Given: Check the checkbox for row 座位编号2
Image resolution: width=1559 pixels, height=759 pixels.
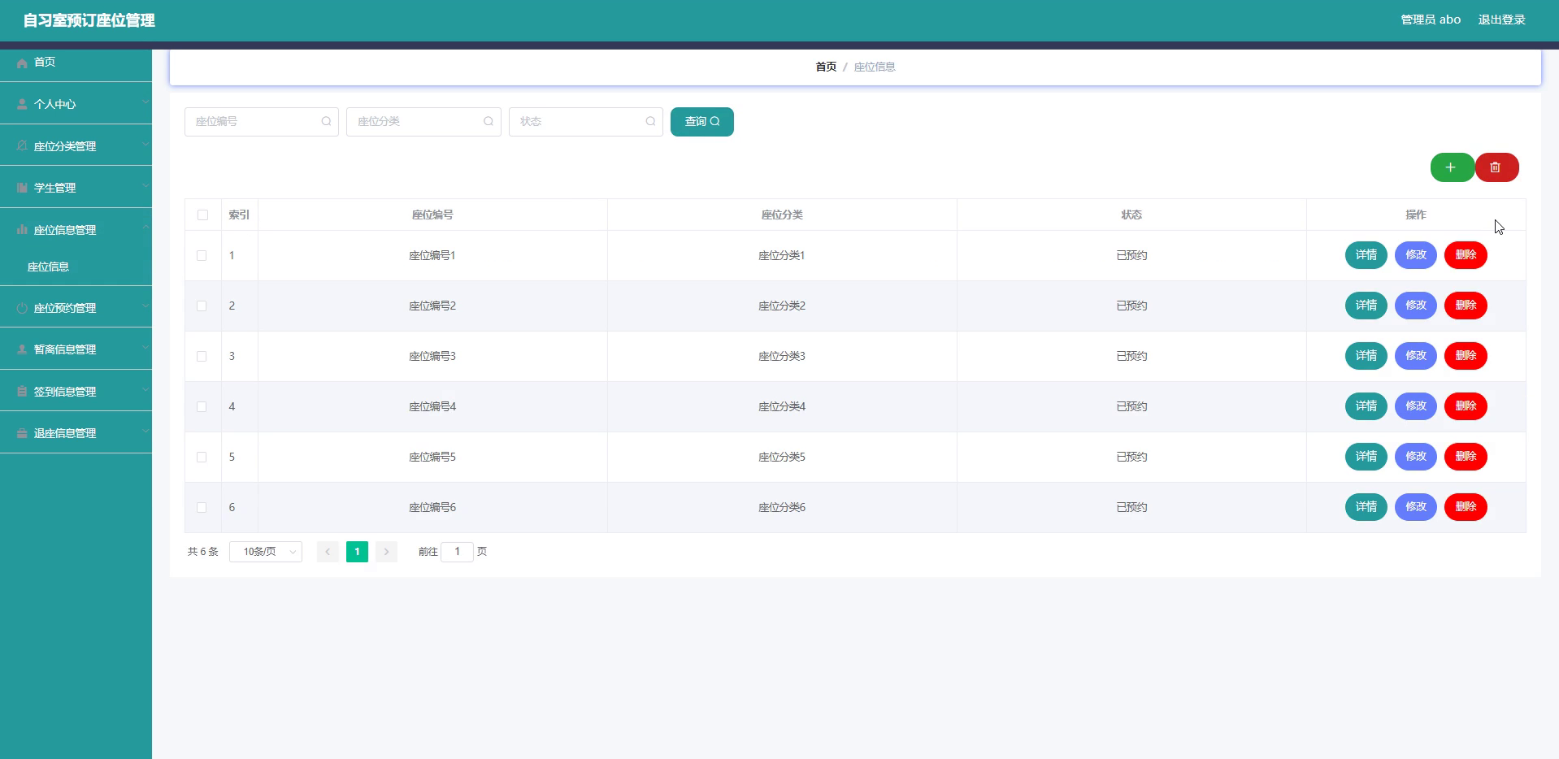Looking at the screenshot, I should coord(202,306).
